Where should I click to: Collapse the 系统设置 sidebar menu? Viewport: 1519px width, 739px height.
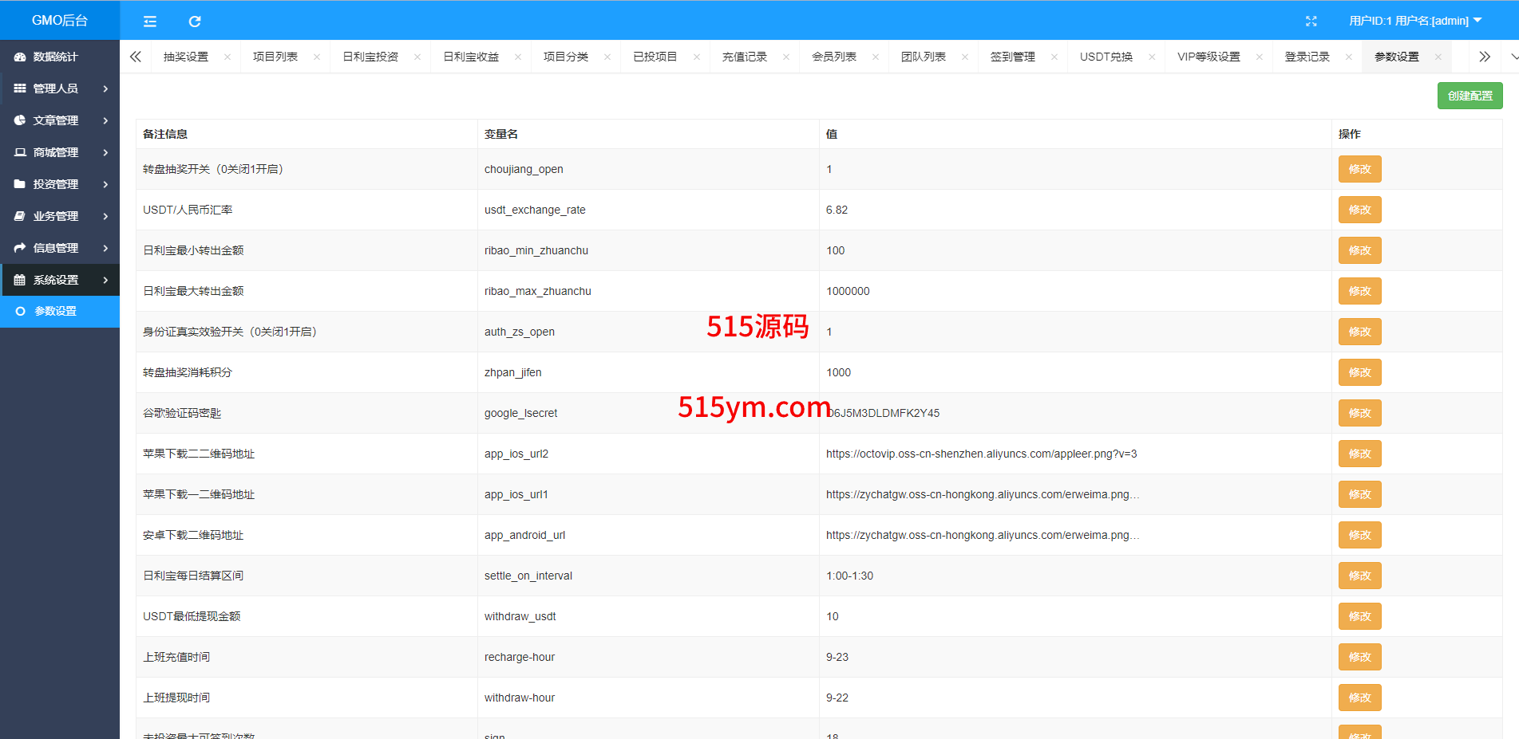tap(60, 280)
